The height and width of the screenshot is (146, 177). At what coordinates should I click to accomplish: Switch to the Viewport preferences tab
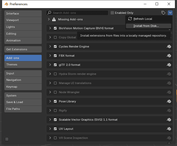click(23, 20)
